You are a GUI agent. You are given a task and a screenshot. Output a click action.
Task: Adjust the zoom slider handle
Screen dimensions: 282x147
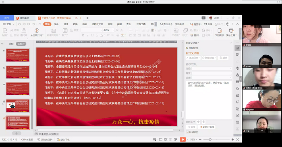(210, 139)
